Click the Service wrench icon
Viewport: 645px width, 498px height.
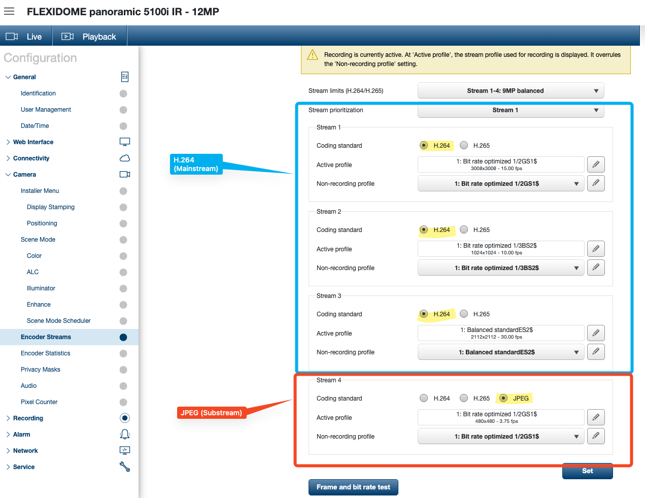[124, 467]
